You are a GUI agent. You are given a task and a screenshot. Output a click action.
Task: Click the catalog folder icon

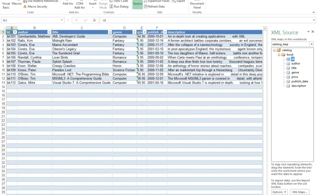click(x=279, y=50)
